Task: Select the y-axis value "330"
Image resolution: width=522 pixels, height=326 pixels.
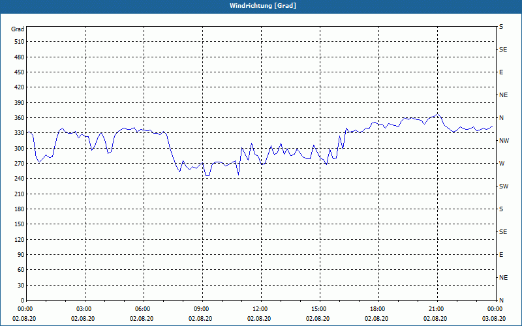Action: 20,133
